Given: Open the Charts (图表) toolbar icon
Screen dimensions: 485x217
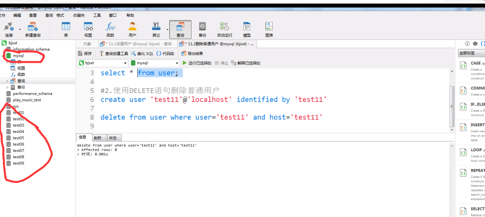Looking at the screenshot, I should pyautogui.click(x=269, y=29).
